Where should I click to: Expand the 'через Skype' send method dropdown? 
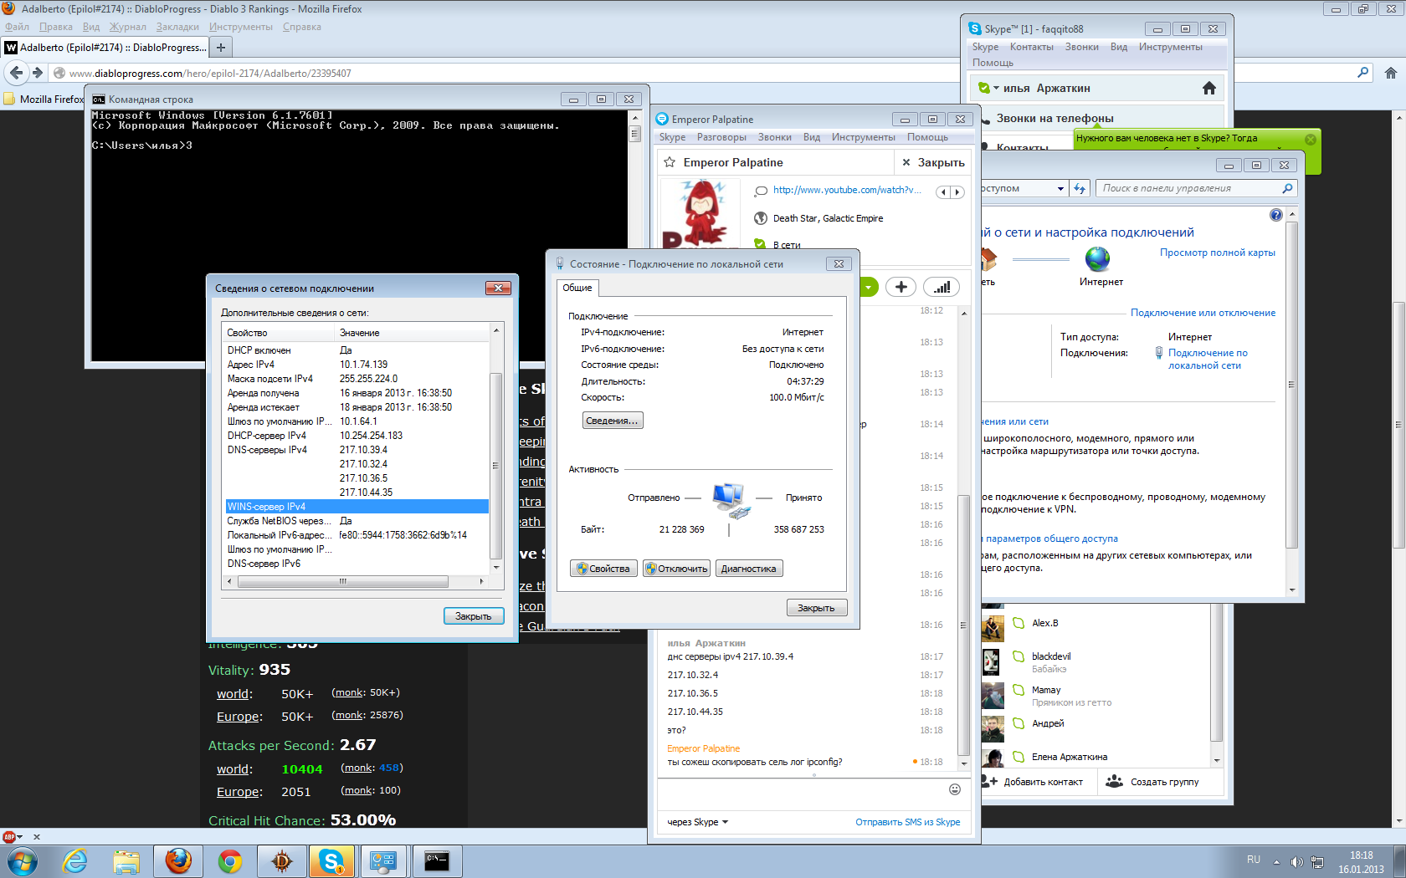pos(725,822)
